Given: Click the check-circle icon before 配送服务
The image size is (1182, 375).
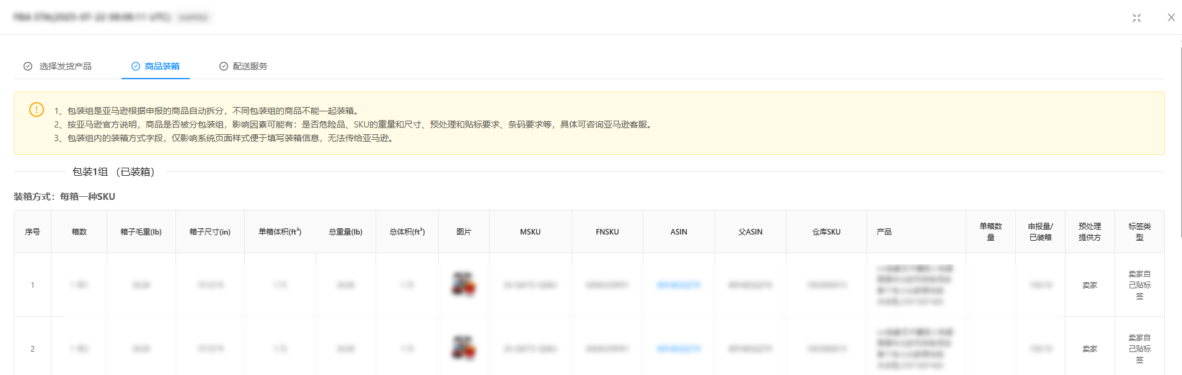Looking at the screenshot, I should (x=224, y=66).
